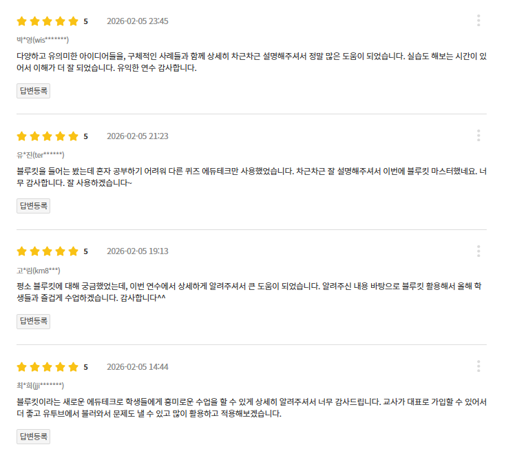Click 답변등록 under the 최*희(jji) review

pos(33,436)
